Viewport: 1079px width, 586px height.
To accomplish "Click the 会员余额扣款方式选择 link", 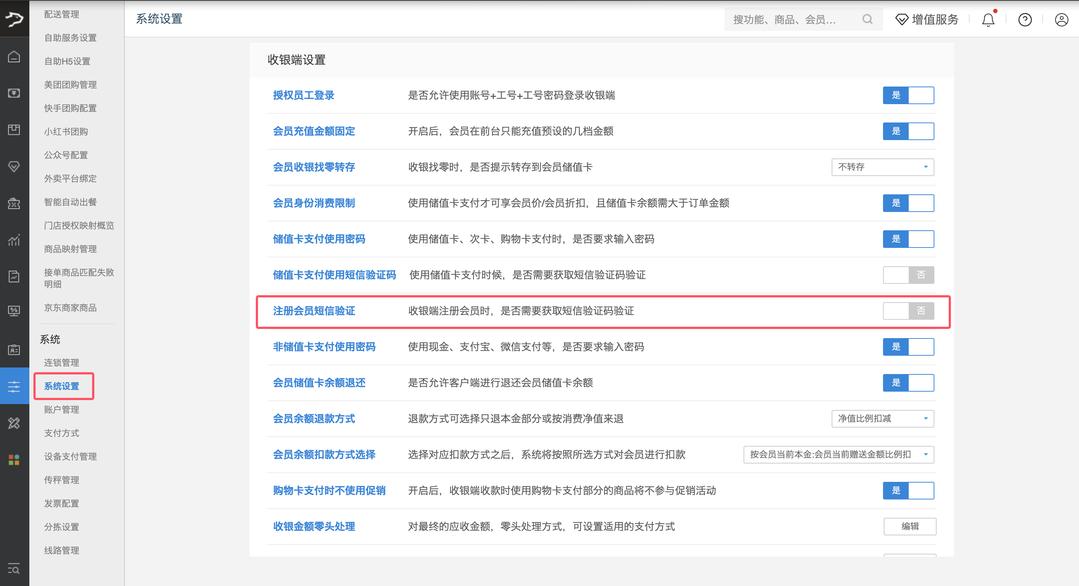I will 324,455.
